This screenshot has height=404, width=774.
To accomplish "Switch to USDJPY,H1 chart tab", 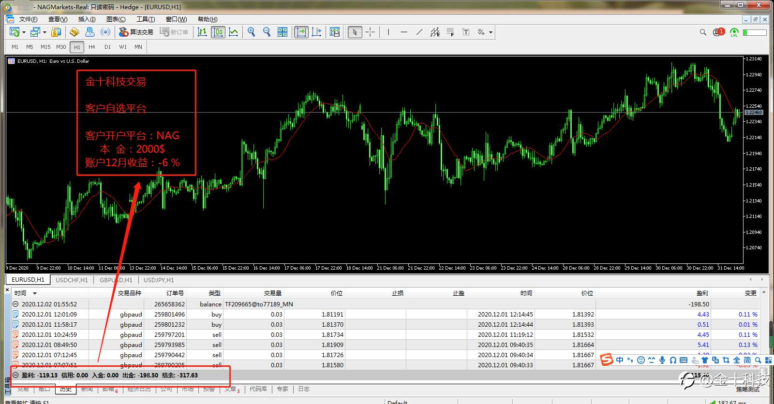I will [159, 280].
